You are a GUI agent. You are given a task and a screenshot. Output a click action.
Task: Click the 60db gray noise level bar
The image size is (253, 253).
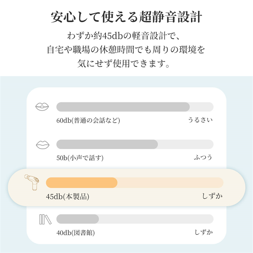click(x=123, y=107)
